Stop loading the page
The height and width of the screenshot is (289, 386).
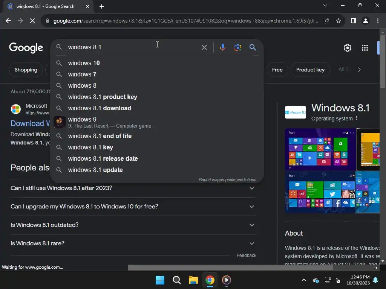pos(32,21)
